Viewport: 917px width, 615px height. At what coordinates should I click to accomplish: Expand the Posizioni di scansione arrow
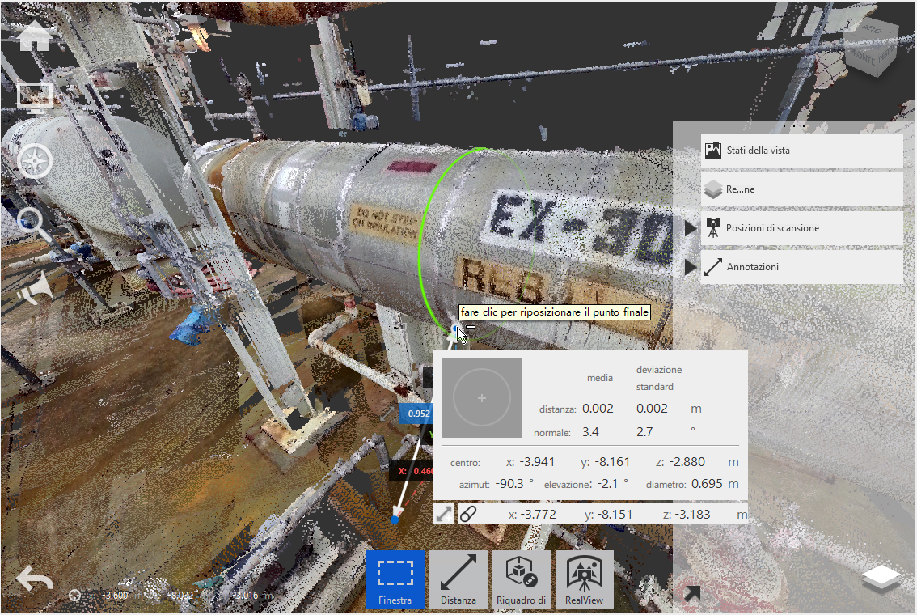point(690,228)
